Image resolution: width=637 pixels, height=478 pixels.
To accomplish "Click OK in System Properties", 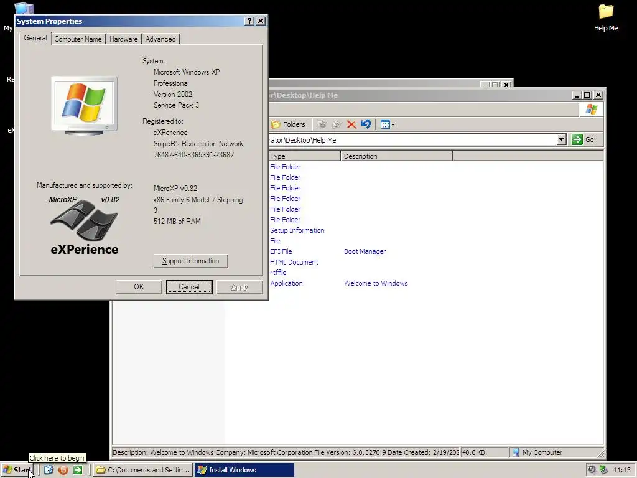I will click(139, 287).
